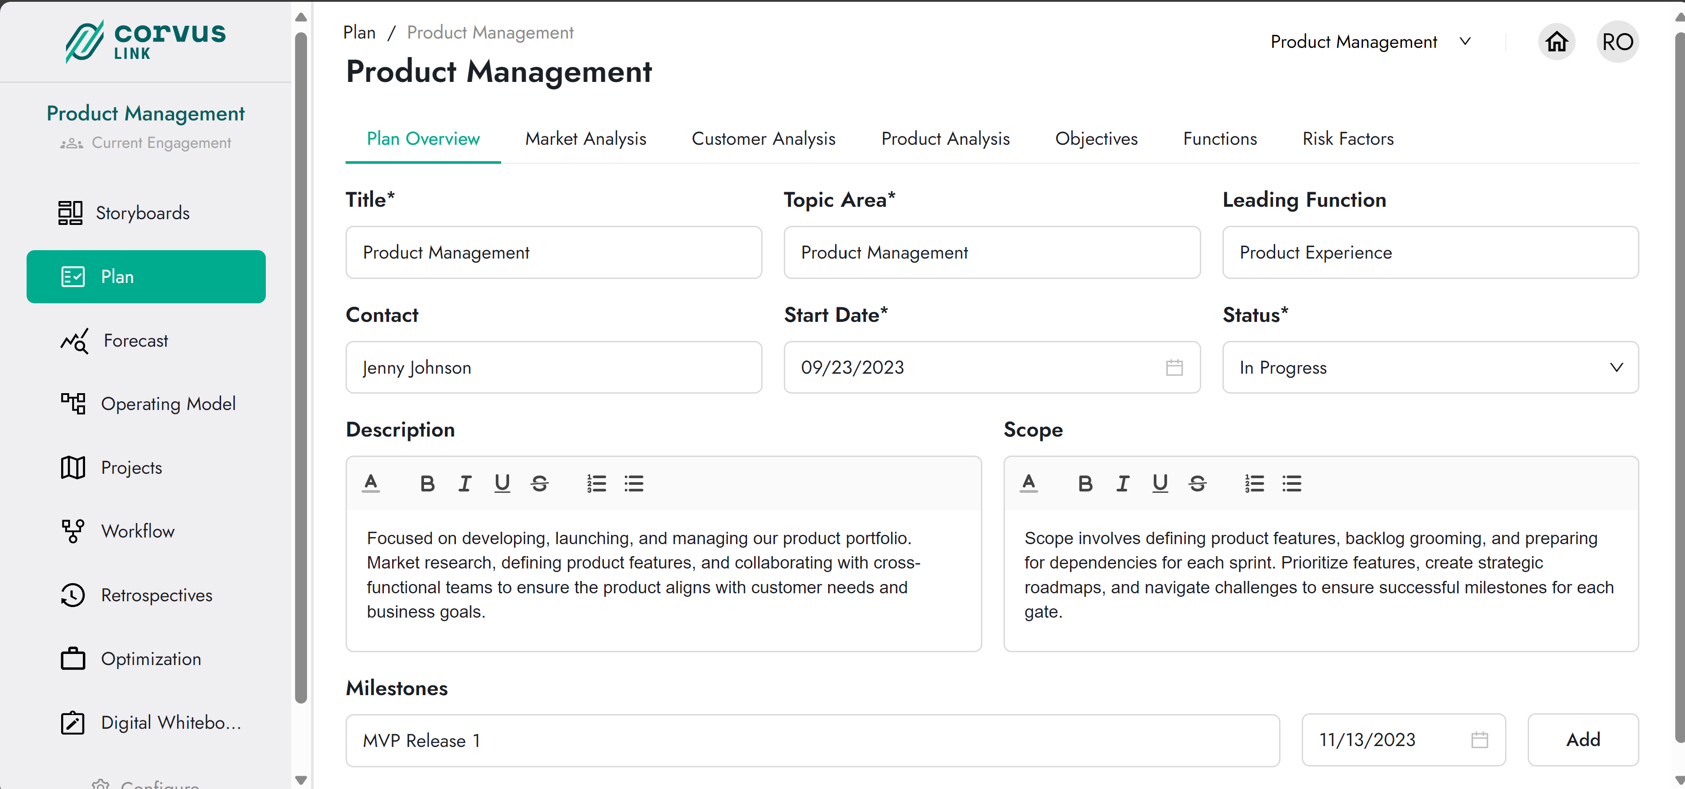This screenshot has width=1685, height=789.
Task: Toggle bold in Description editor
Action: [427, 484]
